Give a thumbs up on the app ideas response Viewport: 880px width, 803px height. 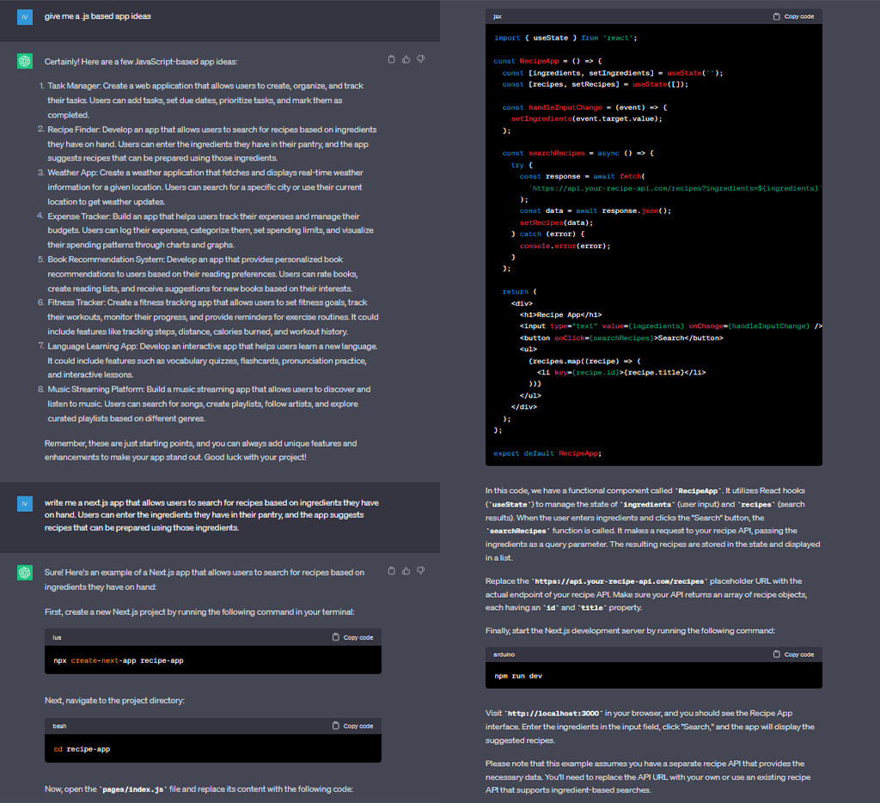(406, 58)
